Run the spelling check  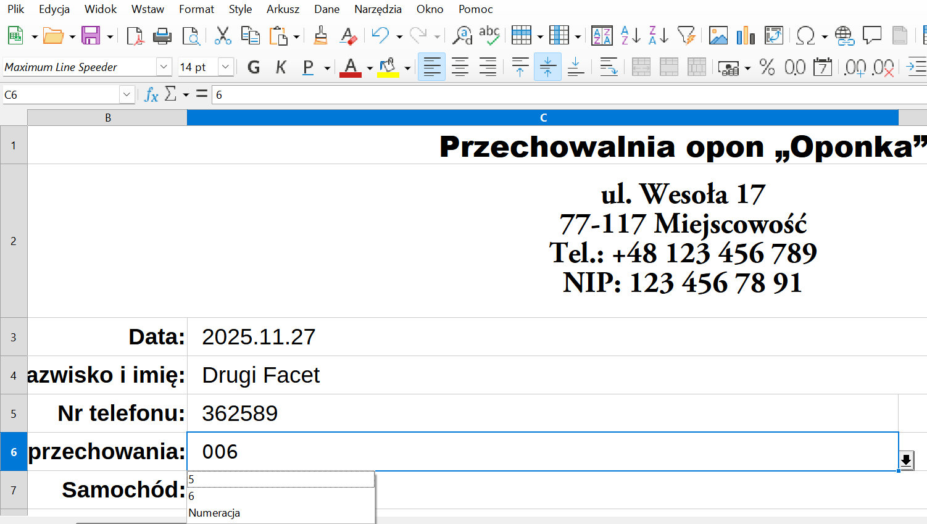point(489,36)
